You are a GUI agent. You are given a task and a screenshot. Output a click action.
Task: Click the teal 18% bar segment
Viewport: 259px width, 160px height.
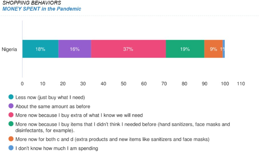(40, 49)
